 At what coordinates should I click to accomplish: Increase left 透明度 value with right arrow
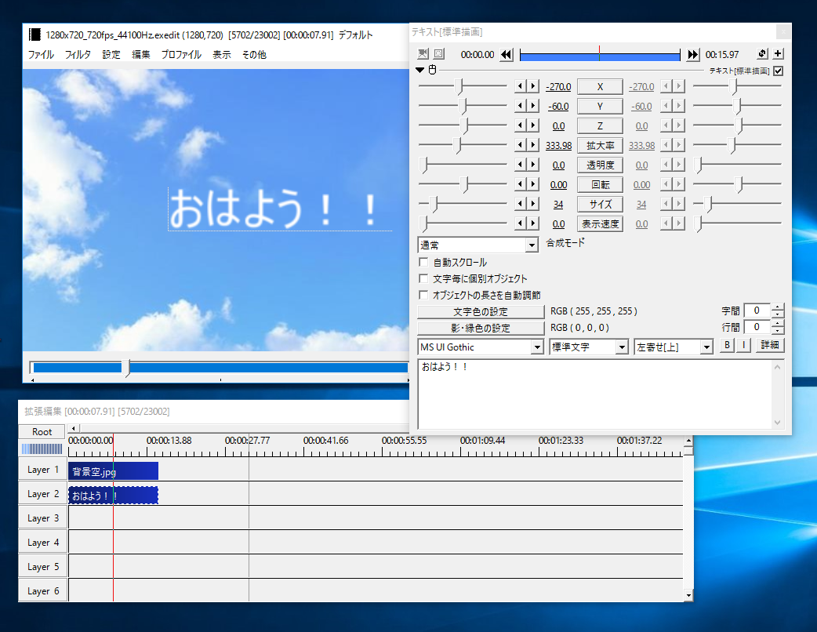point(532,165)
